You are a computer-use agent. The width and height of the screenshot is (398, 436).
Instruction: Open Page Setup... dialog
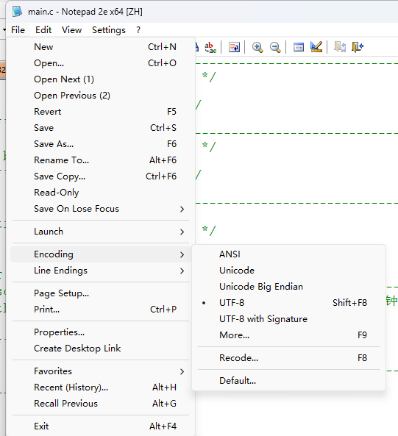click(x=100, y=293)
